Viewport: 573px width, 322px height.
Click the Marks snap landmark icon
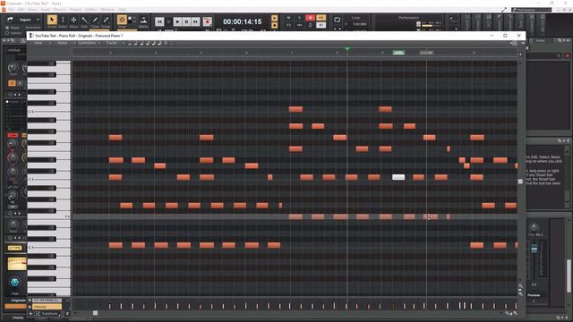click(143, 20)
